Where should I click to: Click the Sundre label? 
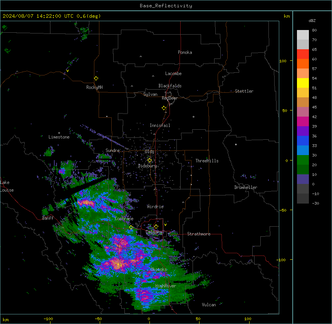pos(112,150)
